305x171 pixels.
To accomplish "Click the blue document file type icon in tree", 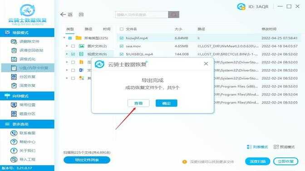I will coord(81,70).
